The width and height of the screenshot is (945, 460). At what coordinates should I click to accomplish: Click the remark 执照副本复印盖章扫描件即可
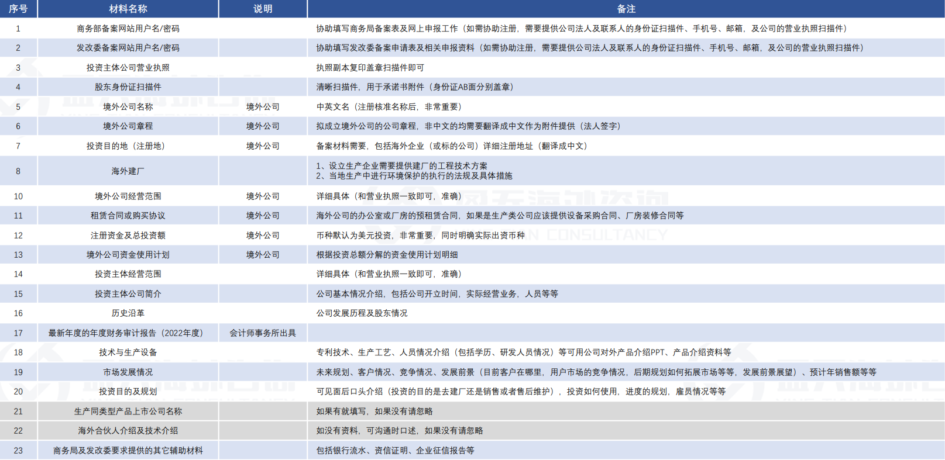click(370, 68)
